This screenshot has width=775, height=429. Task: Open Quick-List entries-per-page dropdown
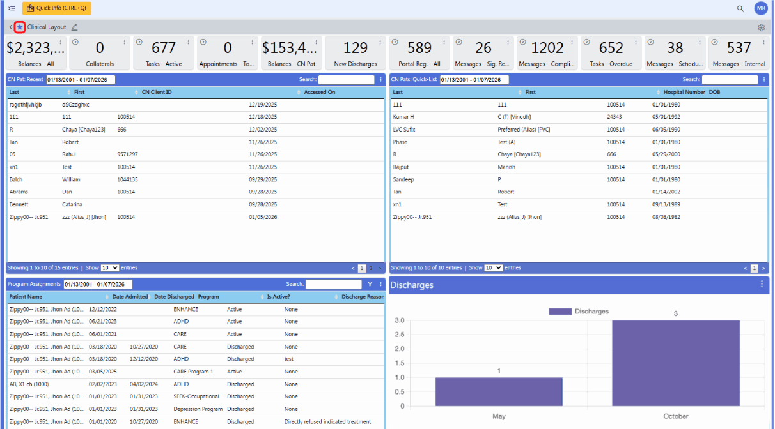(x=494, y=268)
